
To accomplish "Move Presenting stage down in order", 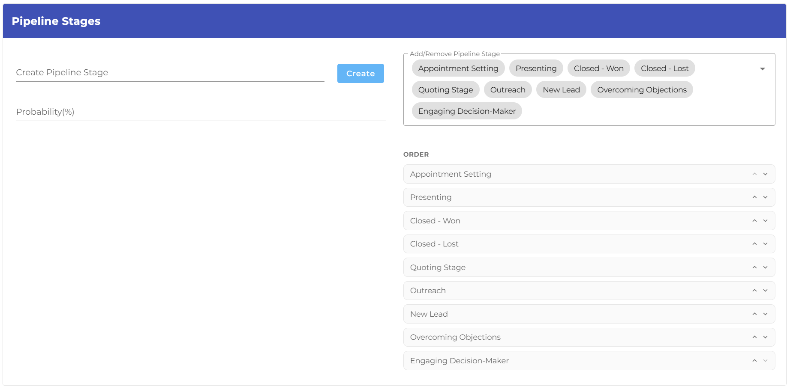I will (x=765, y=197).
